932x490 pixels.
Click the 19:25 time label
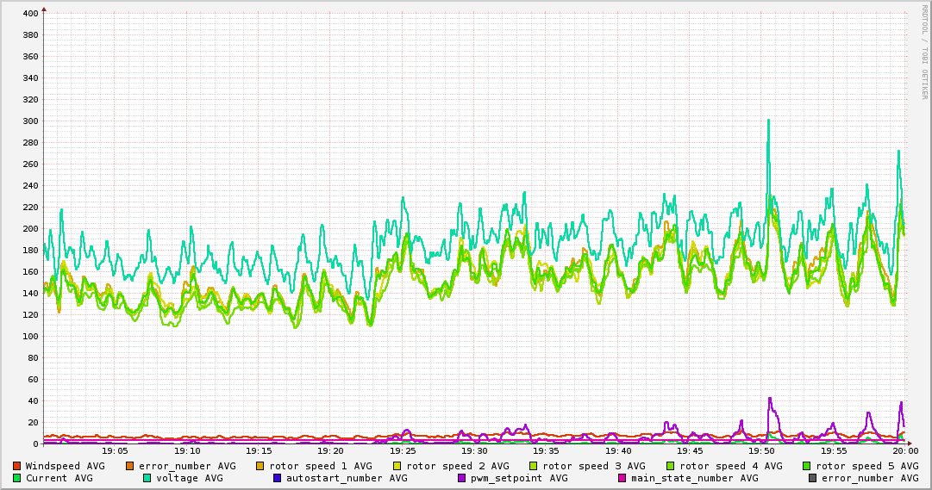click(x=403, y=451)
